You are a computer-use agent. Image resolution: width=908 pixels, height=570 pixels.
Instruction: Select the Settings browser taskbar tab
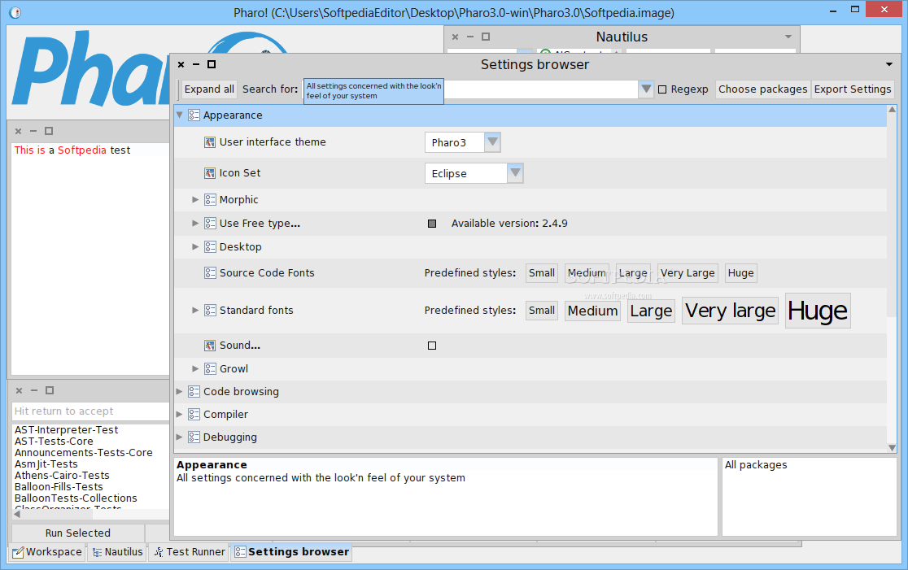point(291,552)
